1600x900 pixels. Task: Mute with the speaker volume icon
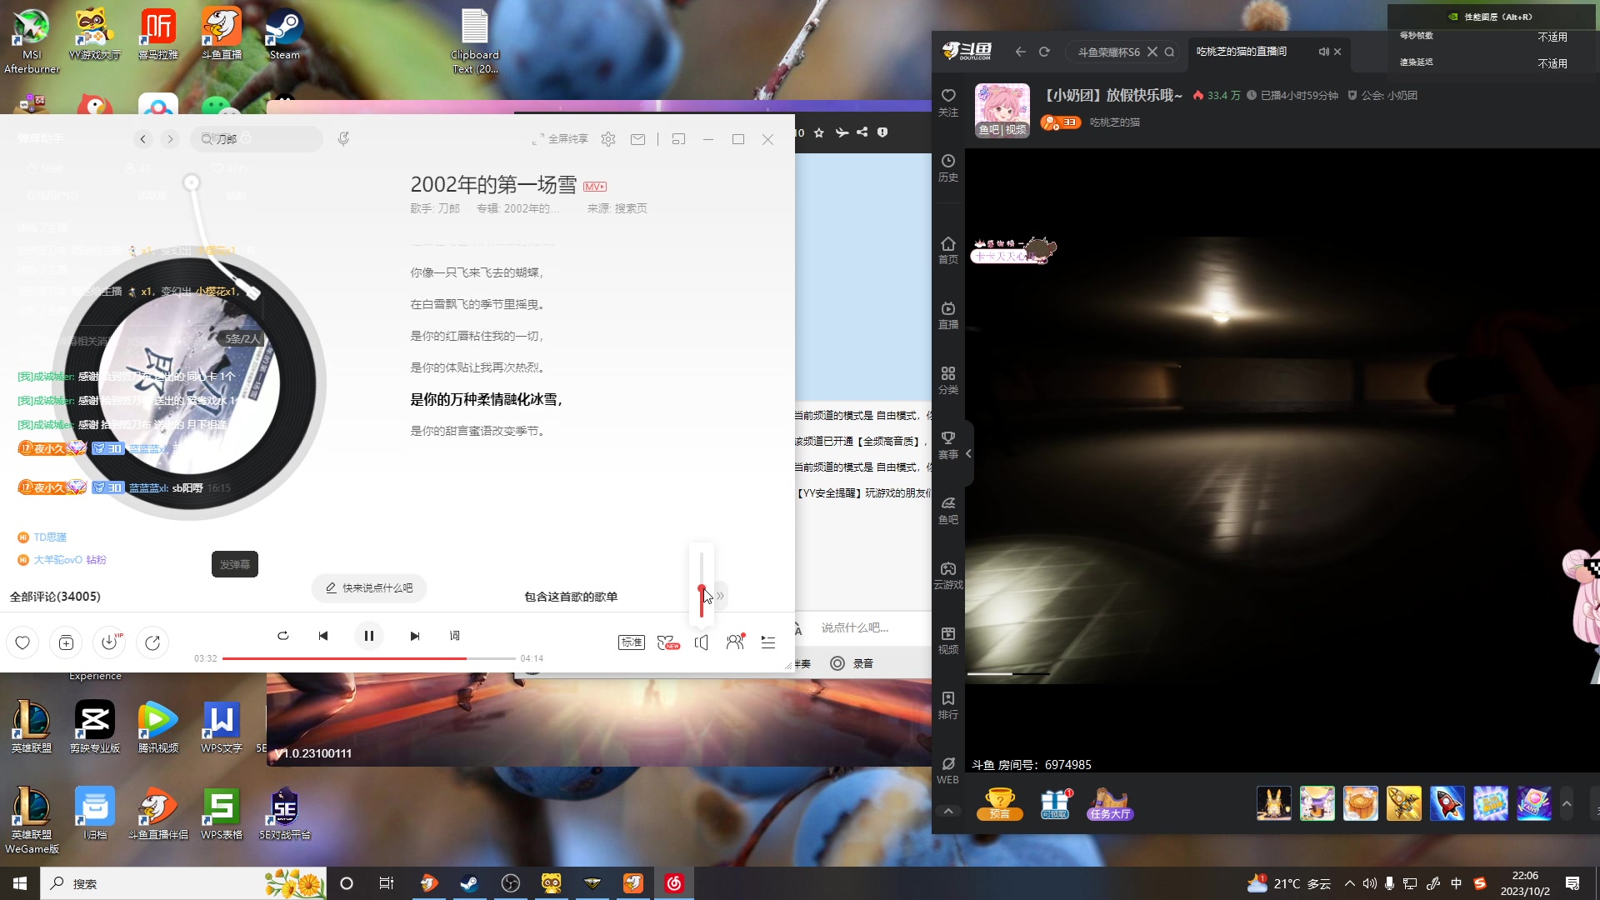[x=702, y=642]
